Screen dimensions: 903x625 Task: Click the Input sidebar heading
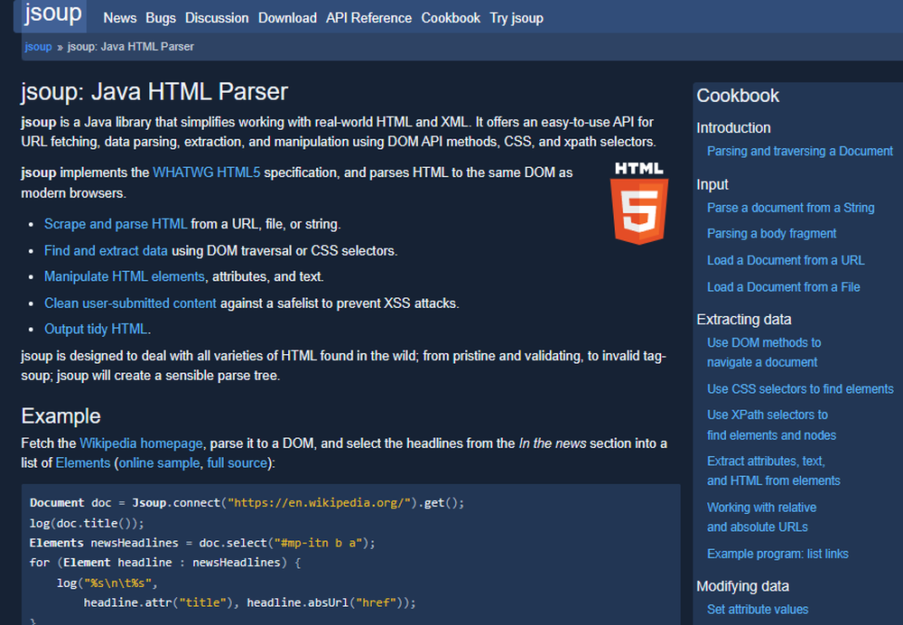coord(712,184)
